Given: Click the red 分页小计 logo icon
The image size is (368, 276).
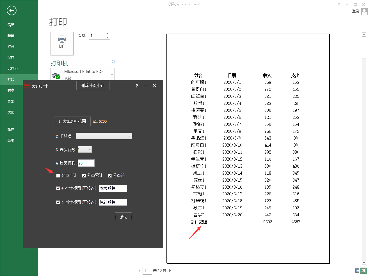Looking at the screenshot, I should (27, 86).
